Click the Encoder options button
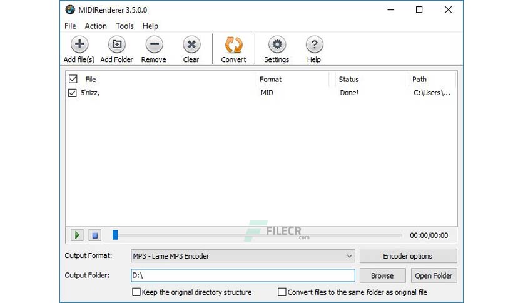Screen dimensions: 523x303 click(x=409, y=256)
